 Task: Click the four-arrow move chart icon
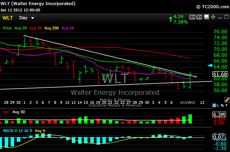[213, 17]
